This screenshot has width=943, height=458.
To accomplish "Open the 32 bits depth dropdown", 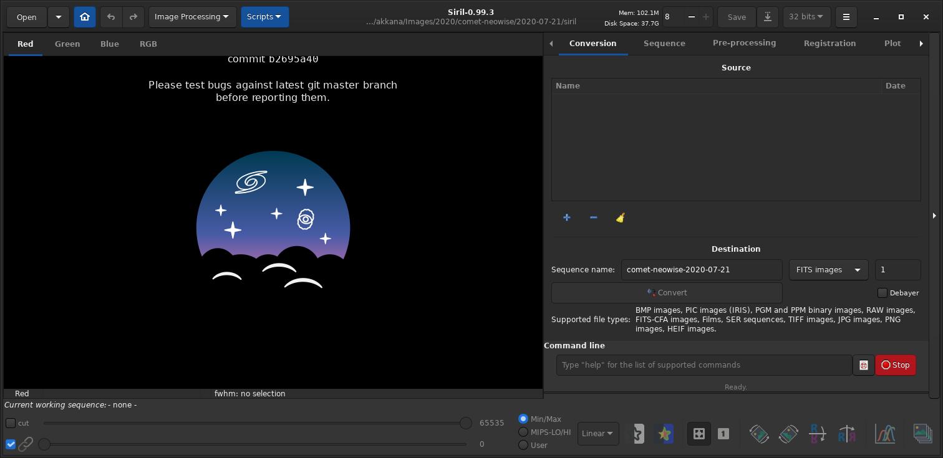I will tap(806, 17).
